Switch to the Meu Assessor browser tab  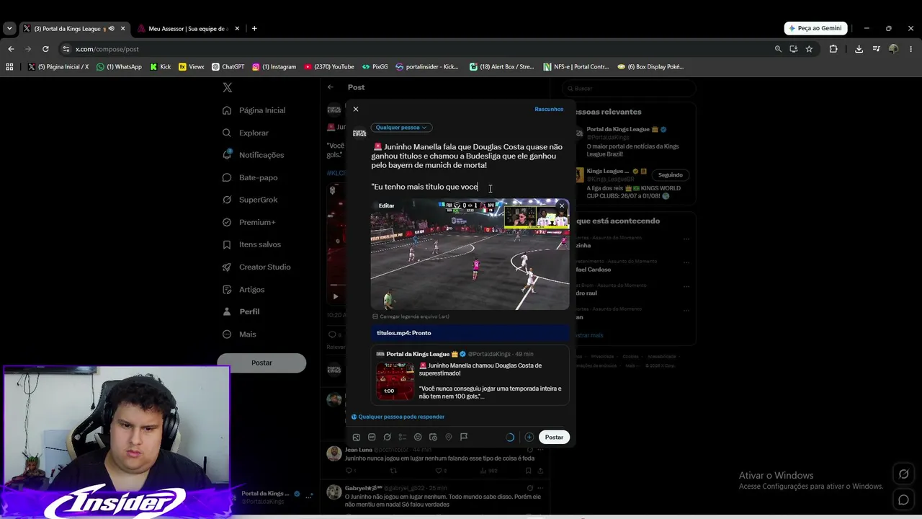tap(188, 29)
